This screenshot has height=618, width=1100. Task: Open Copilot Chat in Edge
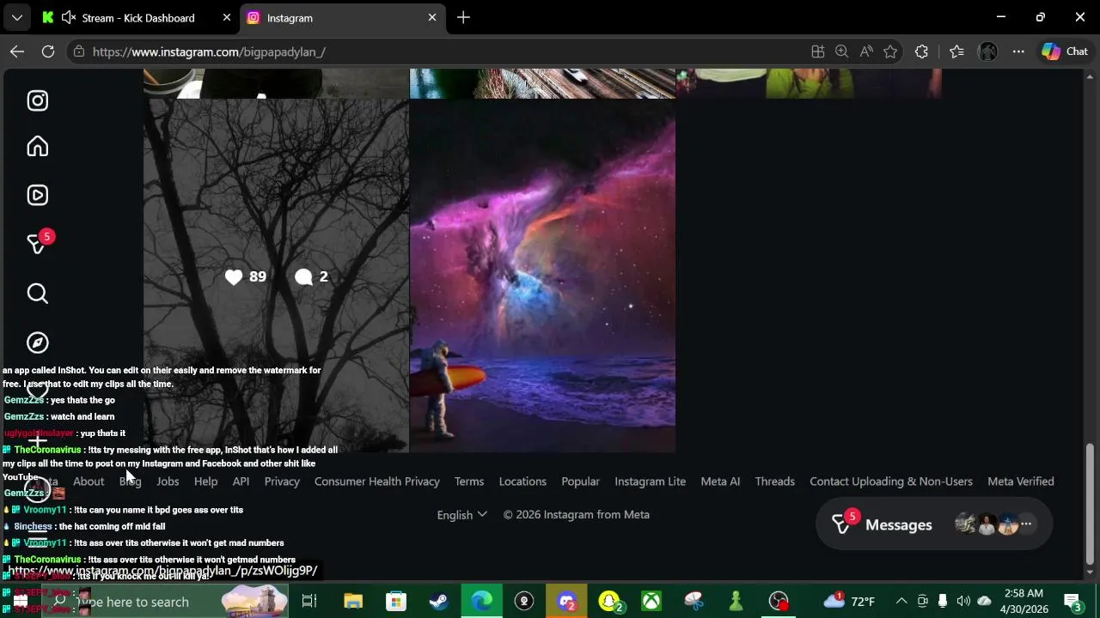[1065, 51]
